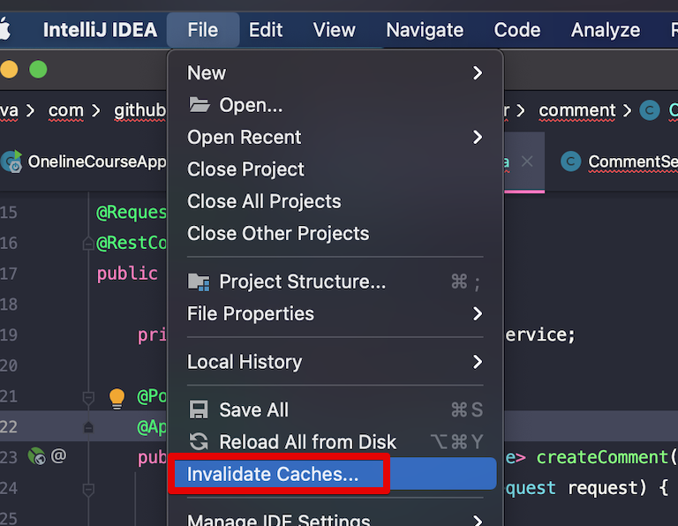Viewport: 678px width, 526px height.
Task: Select the comment breadcrumb
Action: point(576,110)
